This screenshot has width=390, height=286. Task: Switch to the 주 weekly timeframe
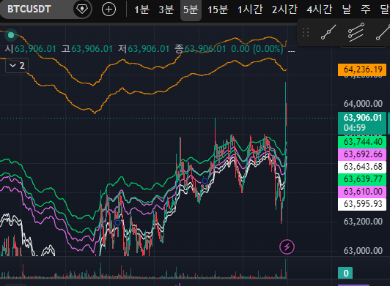(366, 10)
